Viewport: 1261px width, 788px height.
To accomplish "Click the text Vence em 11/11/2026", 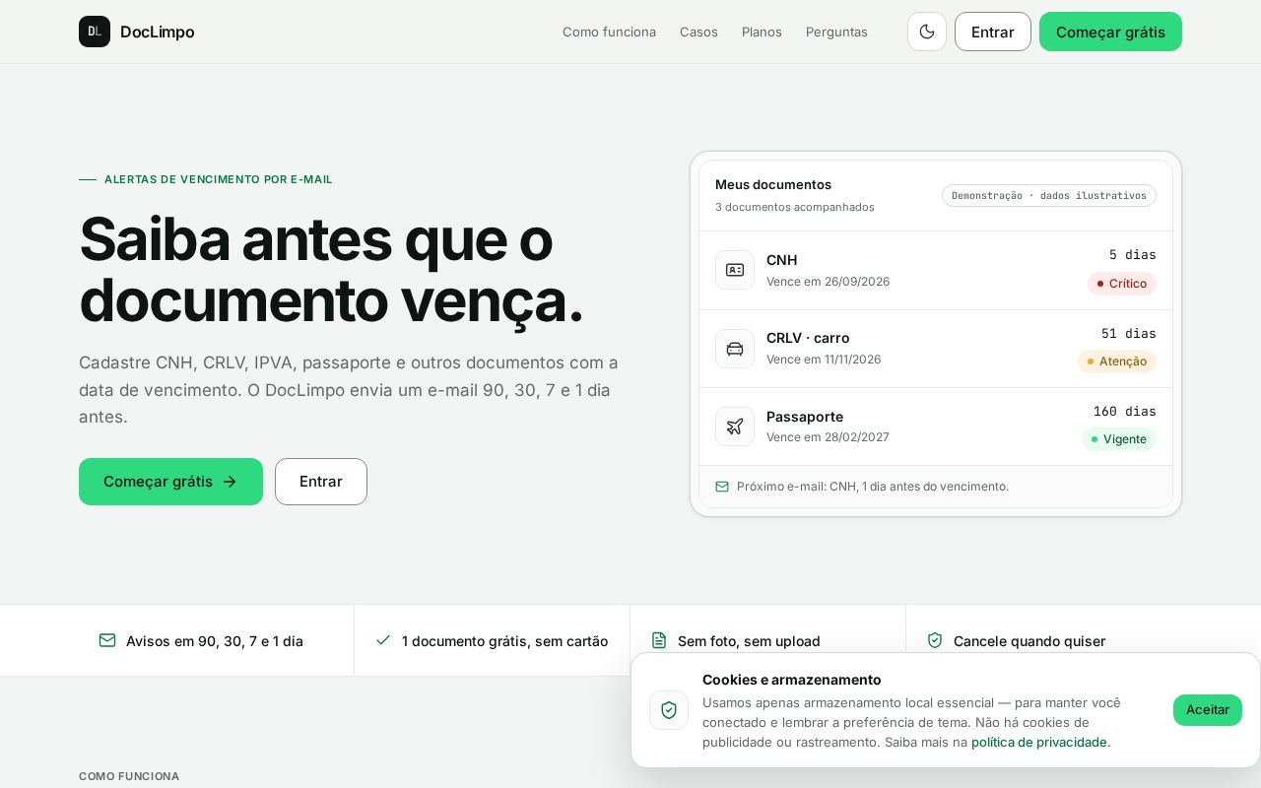I will click(x=824, y=360).
